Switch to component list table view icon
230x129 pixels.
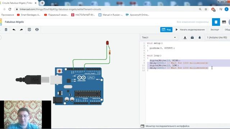tap(224, 22)
